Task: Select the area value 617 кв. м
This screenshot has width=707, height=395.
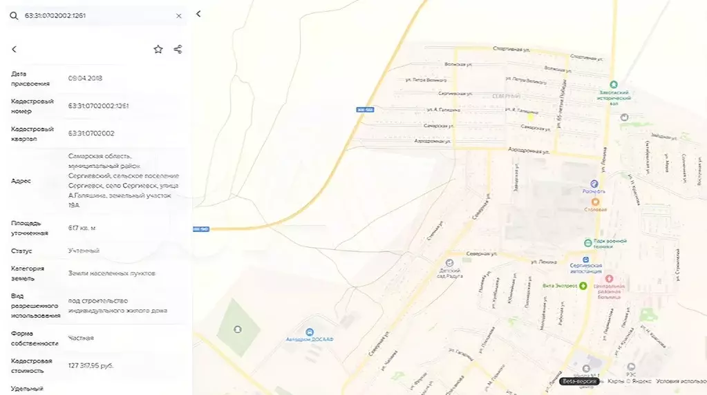Action: pyautogui.click(x=82, y=228)
